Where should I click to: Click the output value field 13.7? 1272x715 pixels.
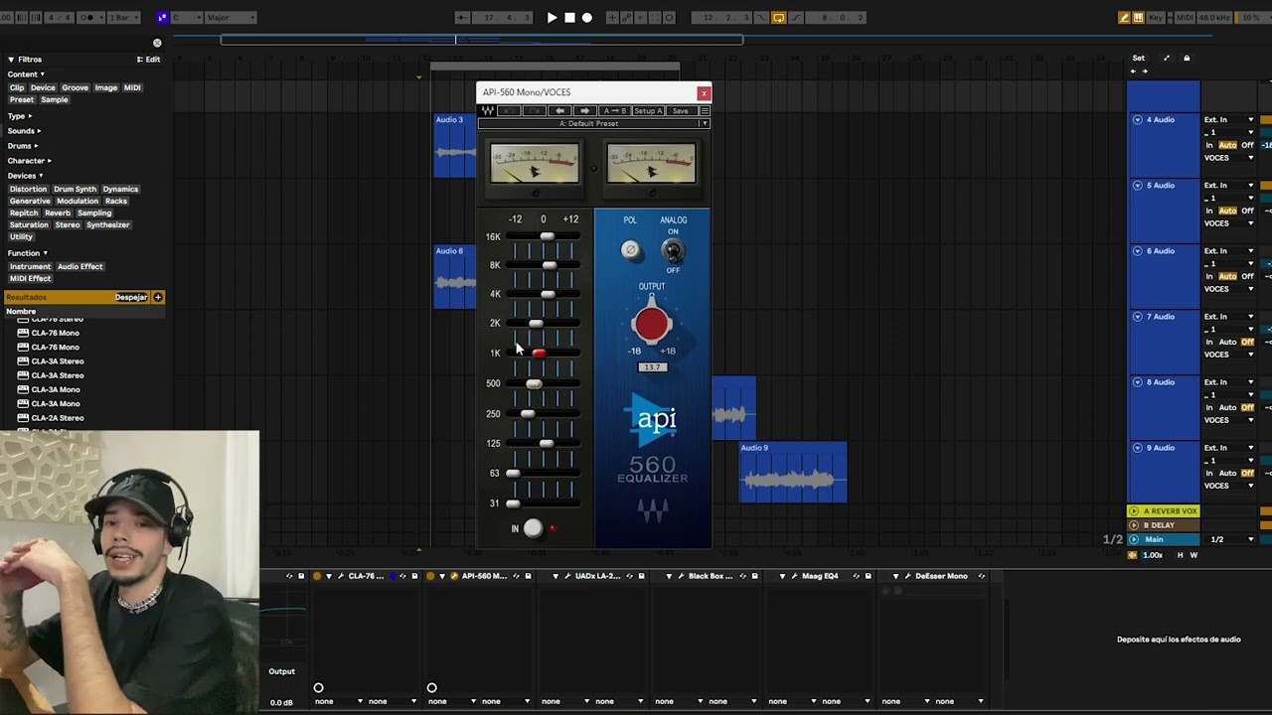(x=652, y=367)
